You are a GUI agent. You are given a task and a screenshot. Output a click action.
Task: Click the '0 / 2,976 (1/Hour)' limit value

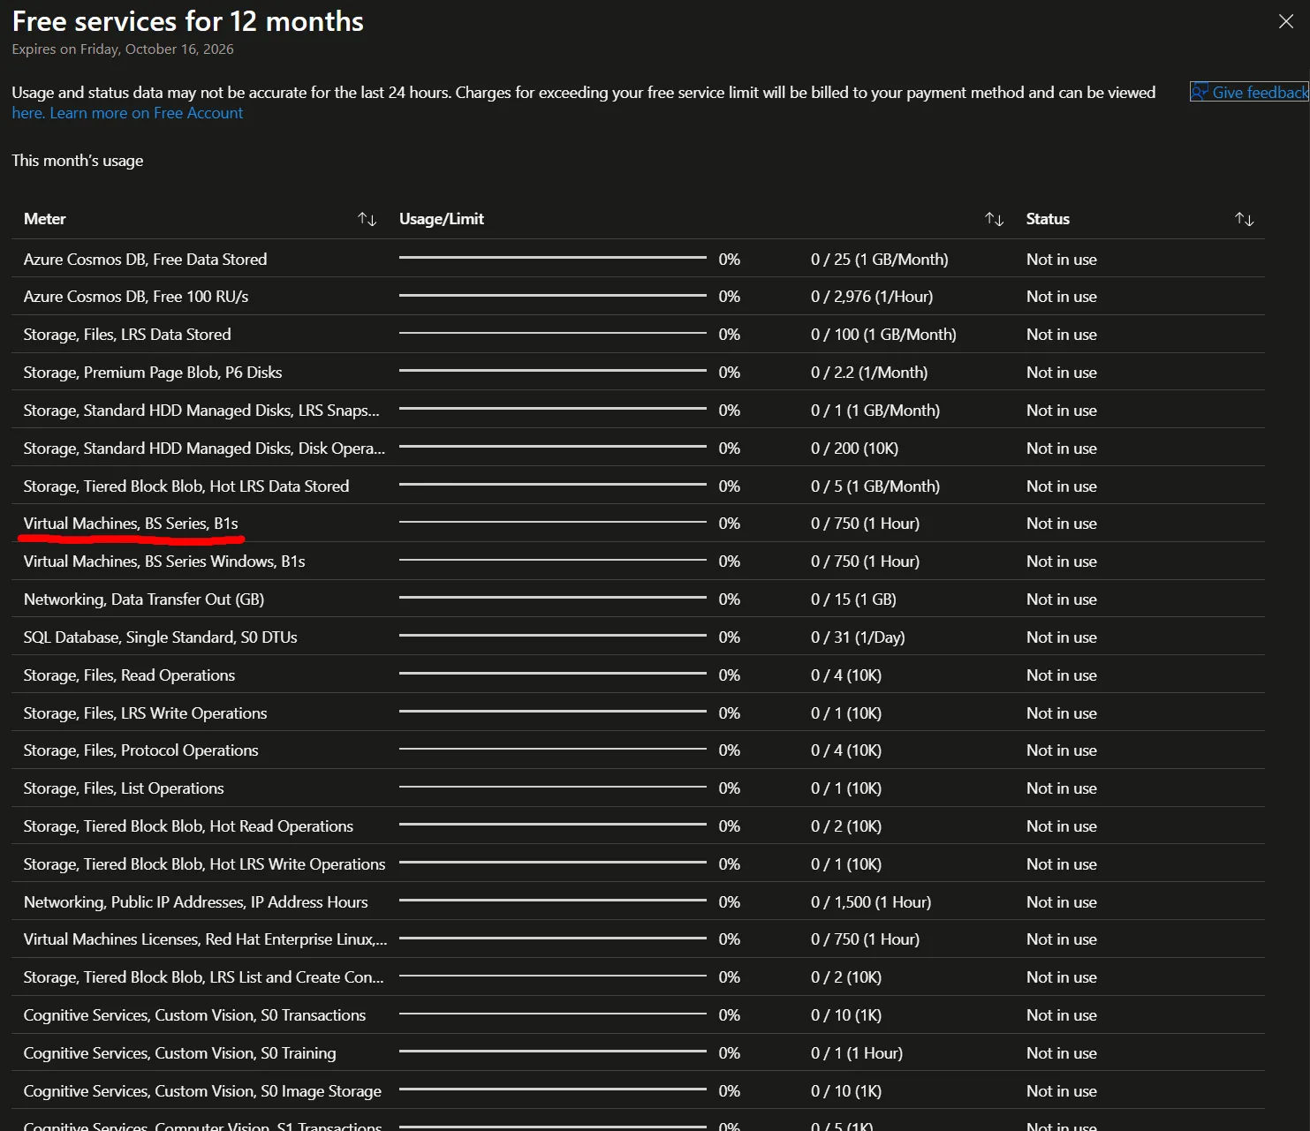point(872,297)
